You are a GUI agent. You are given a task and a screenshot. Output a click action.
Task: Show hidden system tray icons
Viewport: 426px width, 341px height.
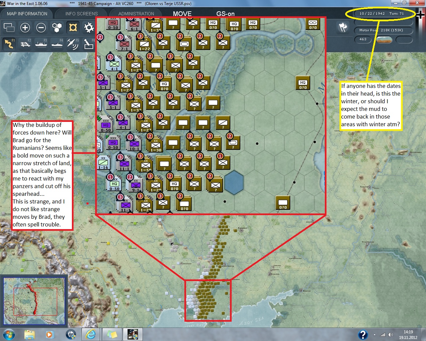375,335
